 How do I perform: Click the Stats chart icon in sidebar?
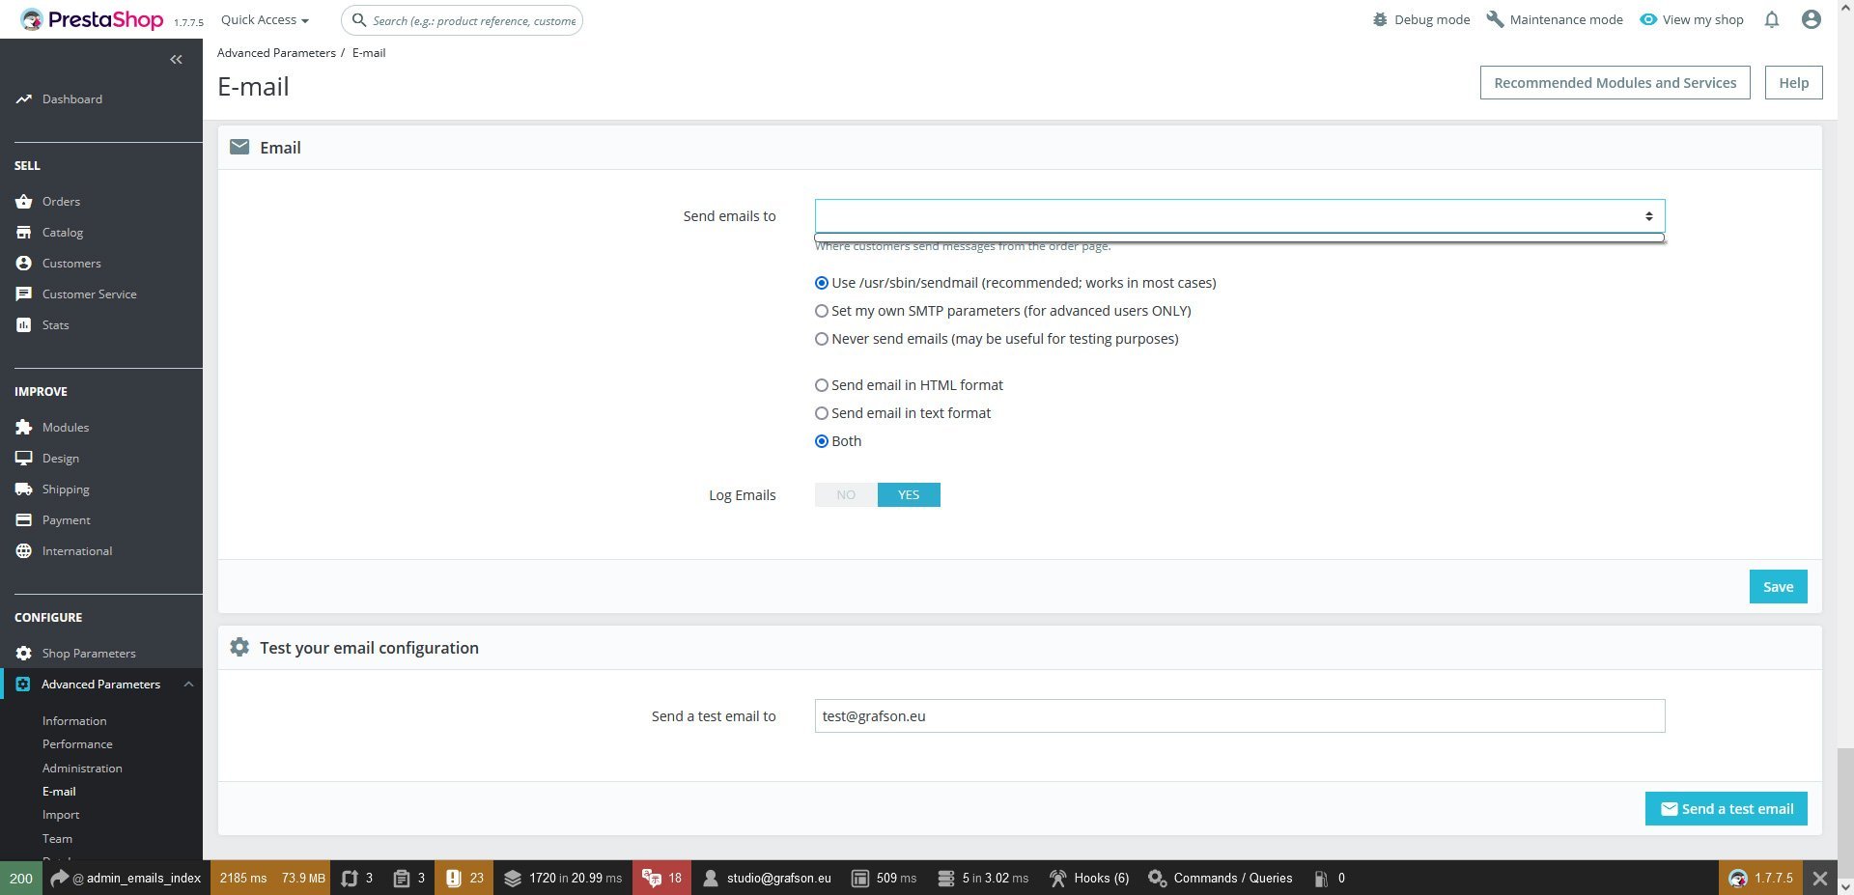tap(24, 325)
